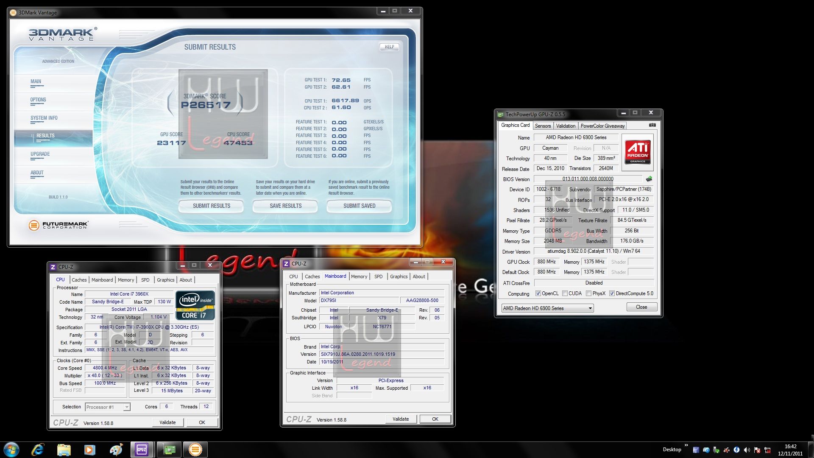Switch to CPU-Z via taskbar icon

point(142,450)
